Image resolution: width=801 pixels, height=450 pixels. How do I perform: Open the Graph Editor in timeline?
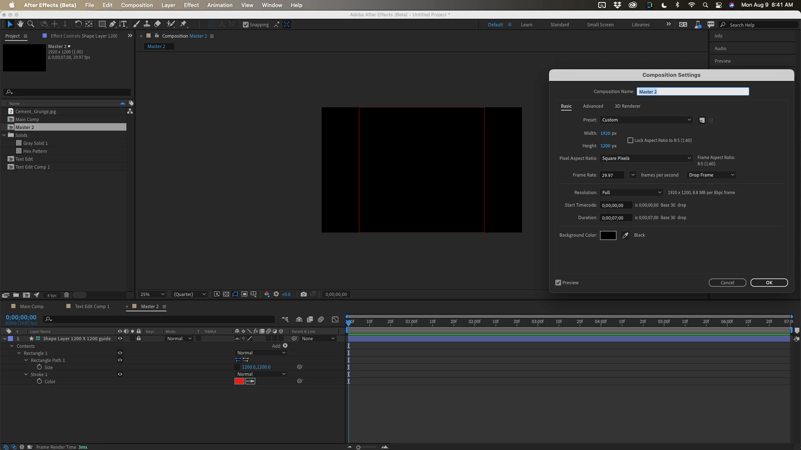[335, 319]
